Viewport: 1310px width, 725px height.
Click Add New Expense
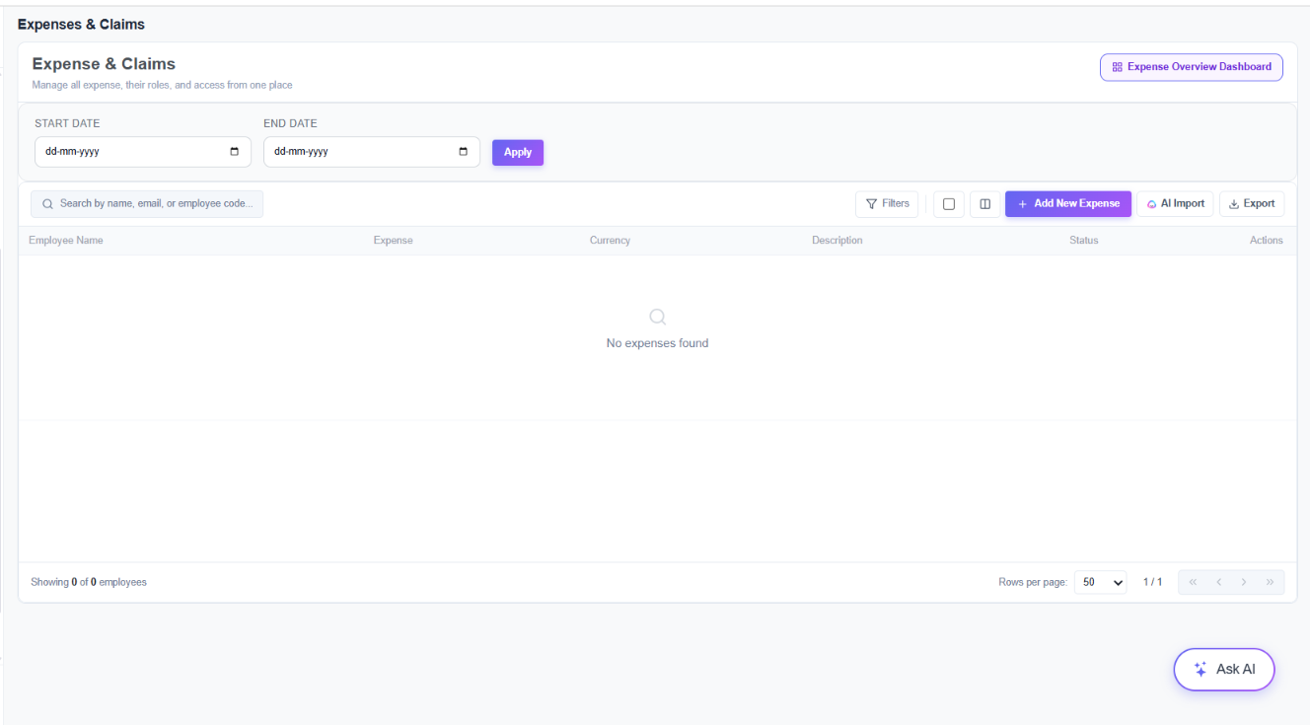click(x=1068, y=204)
